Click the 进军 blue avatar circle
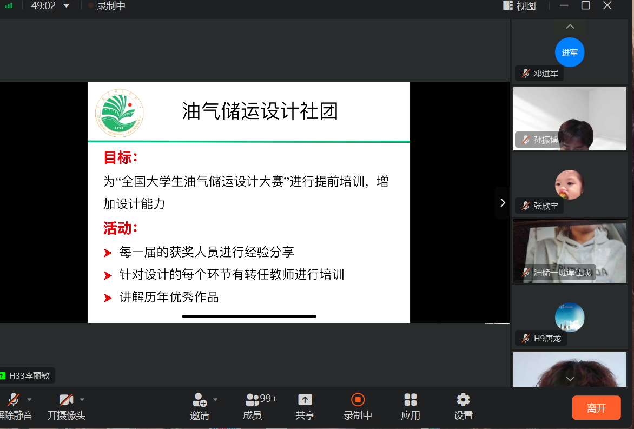Screen dimensions: 634x429 570,52
